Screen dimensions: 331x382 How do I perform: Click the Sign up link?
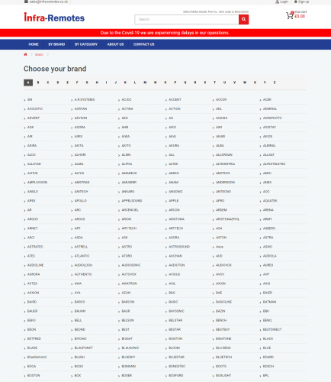(304, 2)
